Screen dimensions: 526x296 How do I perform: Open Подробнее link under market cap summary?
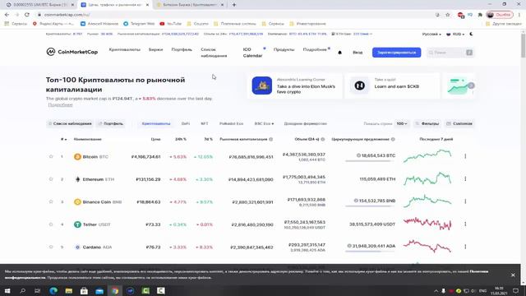tap(60, 104)
